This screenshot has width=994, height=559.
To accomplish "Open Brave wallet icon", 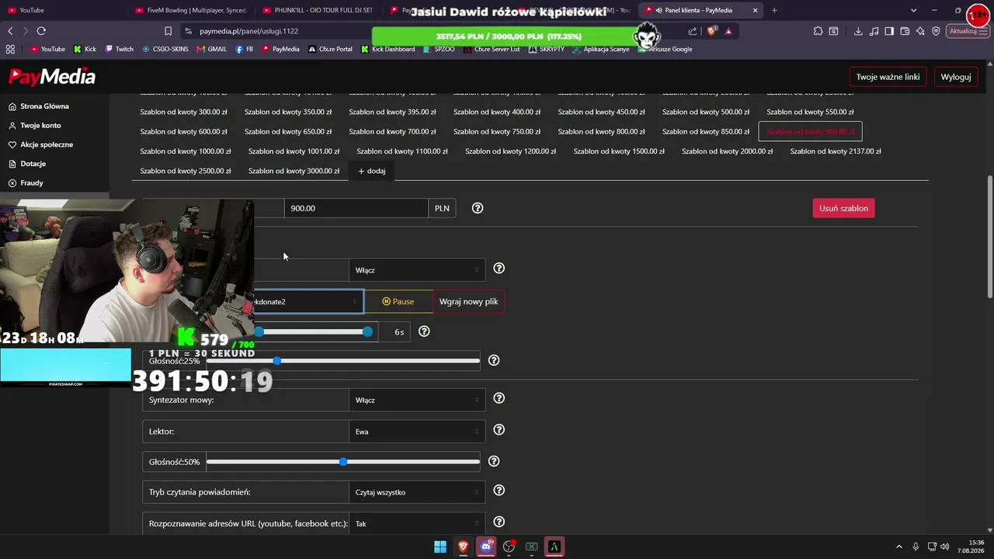I will [x=905, y=31].
